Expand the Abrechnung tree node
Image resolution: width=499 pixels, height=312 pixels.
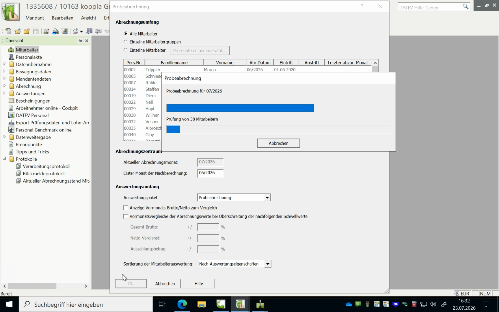[x=4, y=86]
